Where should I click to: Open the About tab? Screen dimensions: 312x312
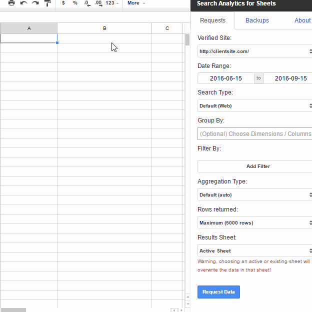[302, 20]
